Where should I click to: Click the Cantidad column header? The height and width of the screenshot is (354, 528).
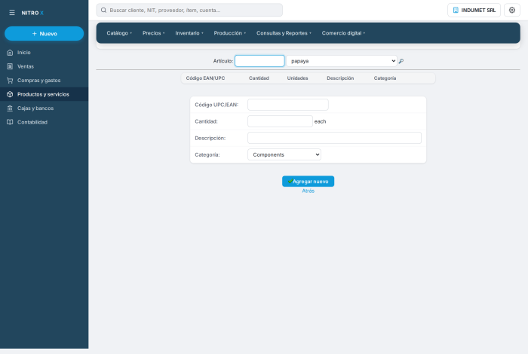tap(259, 78)
